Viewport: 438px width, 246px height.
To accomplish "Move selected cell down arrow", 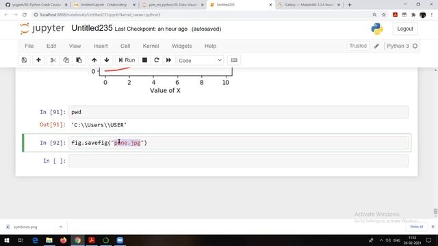I will click(107, 60).
